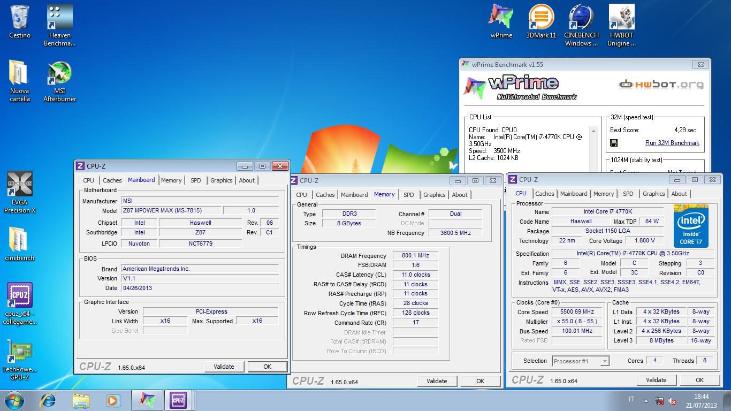
Task: Click Validate in CPU tab window
Action: pos(656,380)
